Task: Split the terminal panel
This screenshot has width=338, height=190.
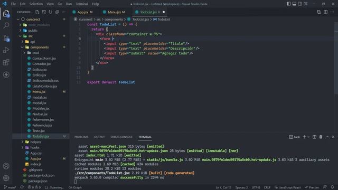Action: click(315, 137)
